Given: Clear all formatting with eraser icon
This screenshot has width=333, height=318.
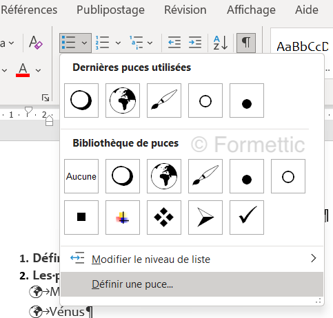Looking at the screenshot, I should 36,43.
